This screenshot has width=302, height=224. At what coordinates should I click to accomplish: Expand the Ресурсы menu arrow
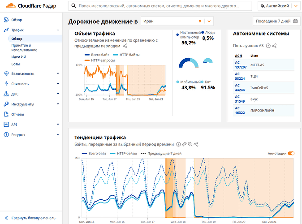click(x=58, y=135)
